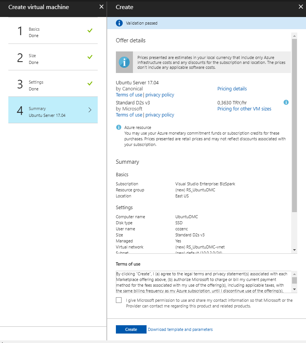Viewport: 306px width, 343px height.
Task: Click the Azure resource info icon
Action: tap(119, 127)
